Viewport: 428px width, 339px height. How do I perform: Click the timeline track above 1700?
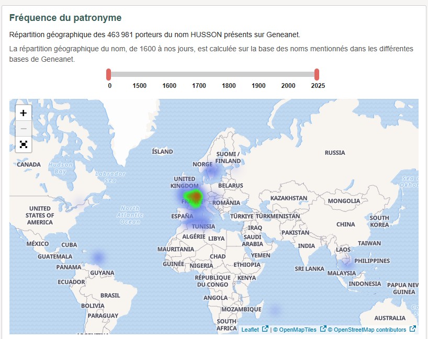point(199,74)
